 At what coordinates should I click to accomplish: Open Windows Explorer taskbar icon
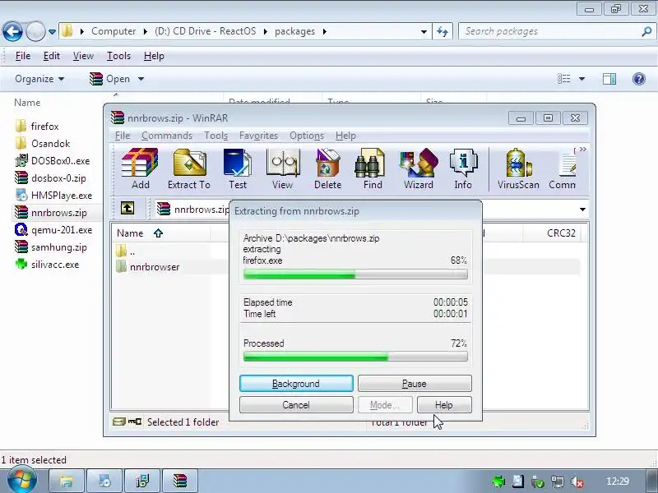coord(67,481)
